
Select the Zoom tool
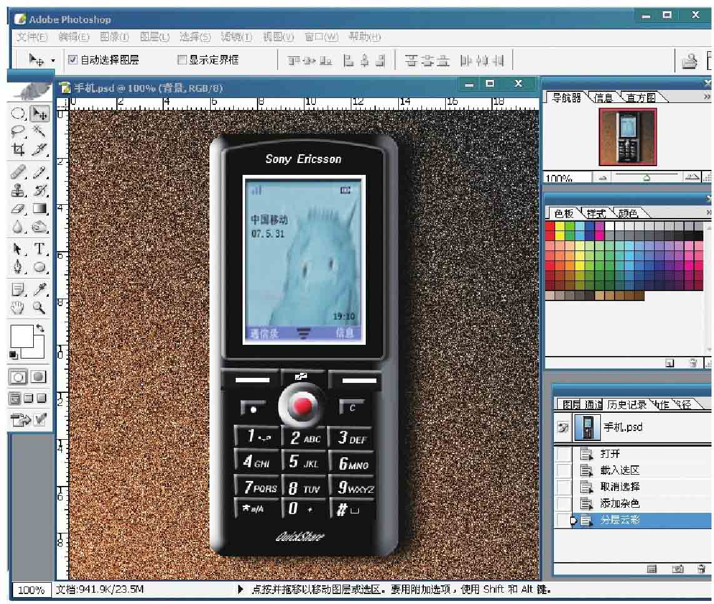(x=39, y=308)
